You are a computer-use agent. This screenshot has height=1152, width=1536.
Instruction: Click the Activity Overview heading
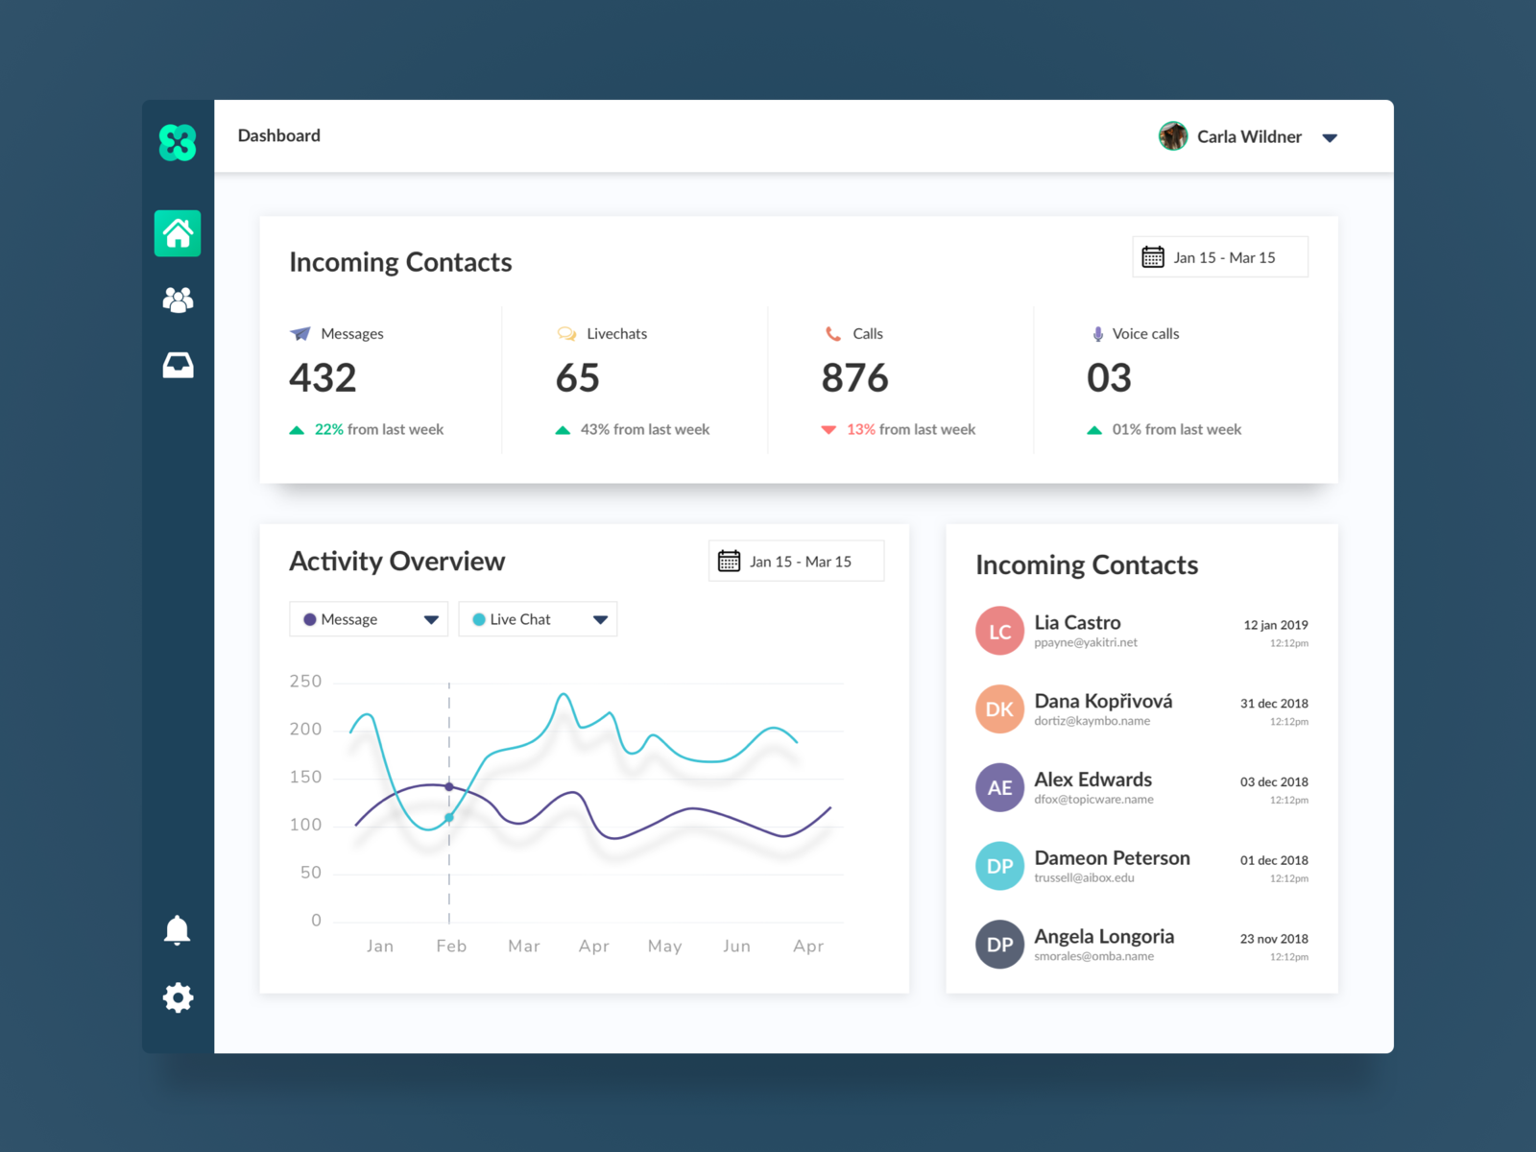tap(397, 562)
